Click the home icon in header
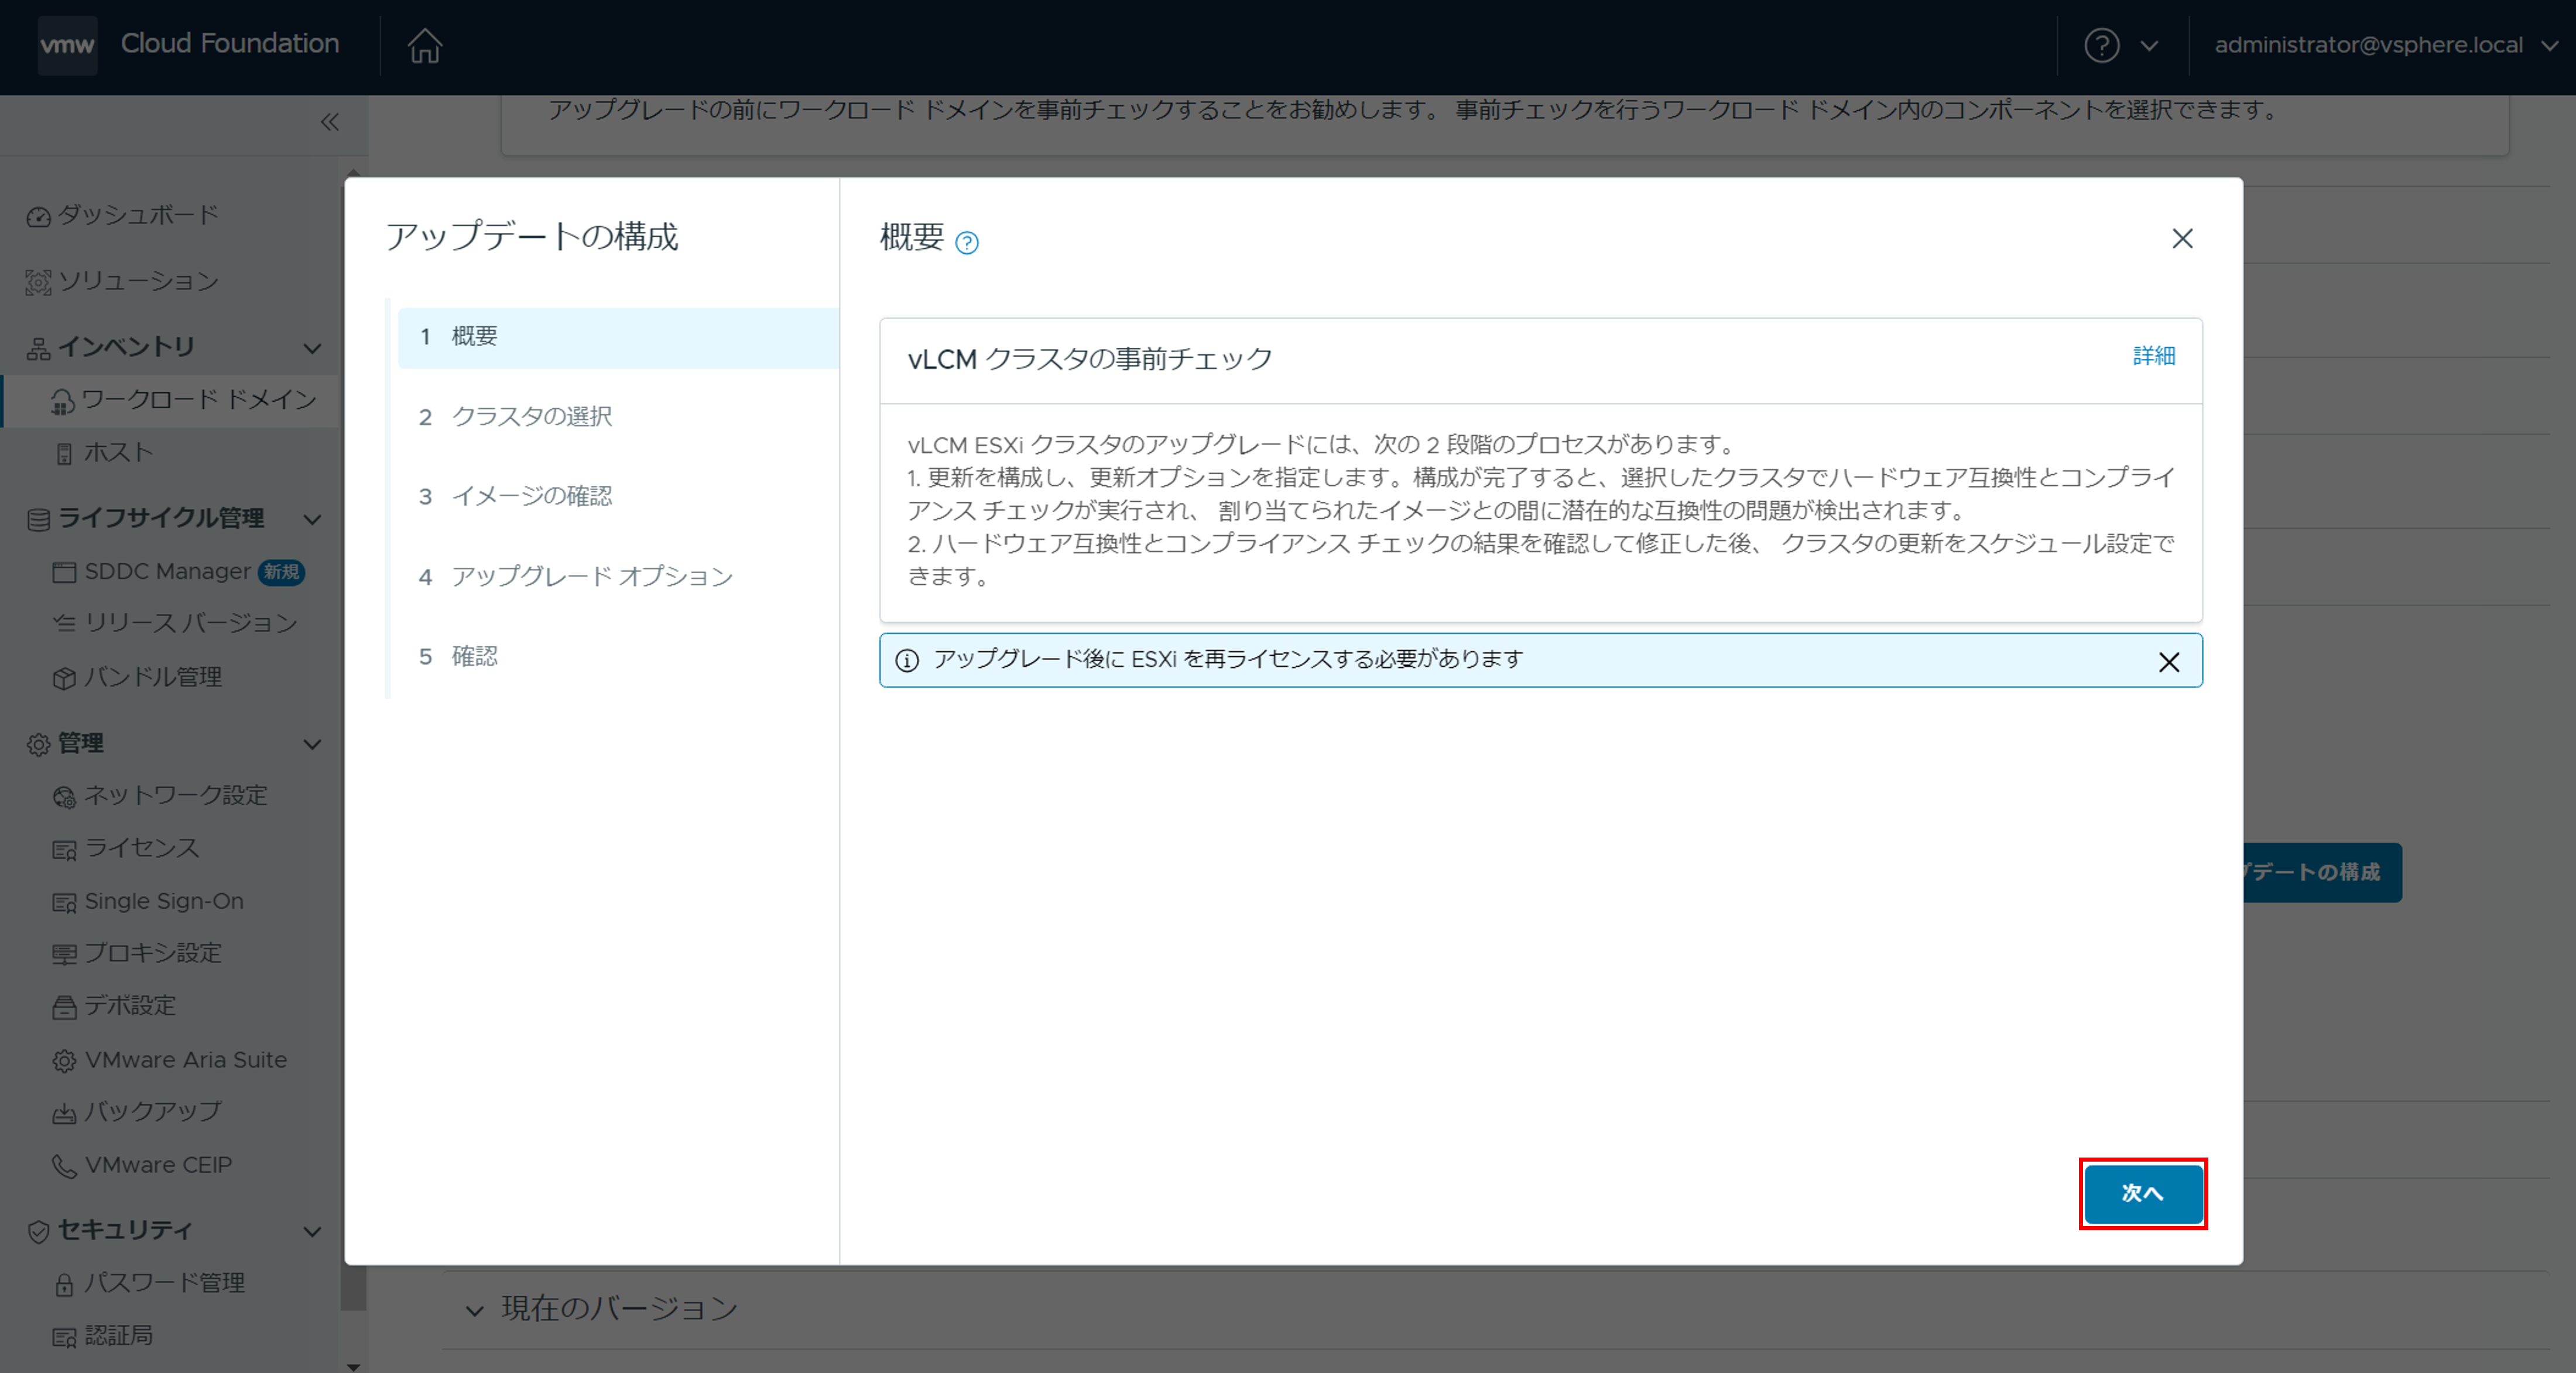2576x1373 pixels. (x=424, y=46)
